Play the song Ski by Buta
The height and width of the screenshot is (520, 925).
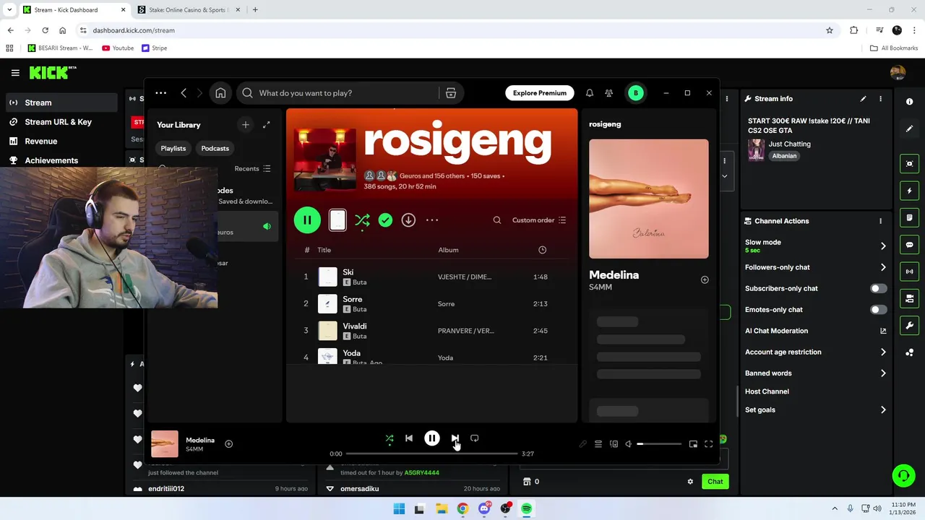[431, 277]
